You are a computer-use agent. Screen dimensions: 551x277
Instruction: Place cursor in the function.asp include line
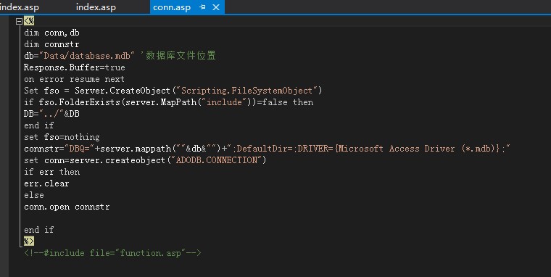click(x=112, y=253)
